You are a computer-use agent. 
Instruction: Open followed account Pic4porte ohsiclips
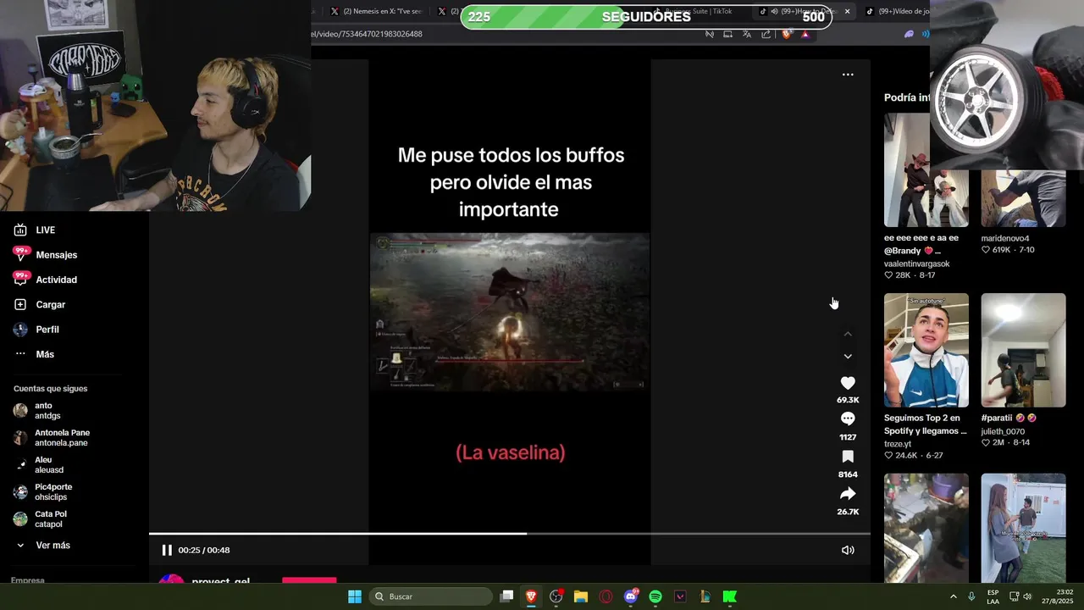click(42, 492)
